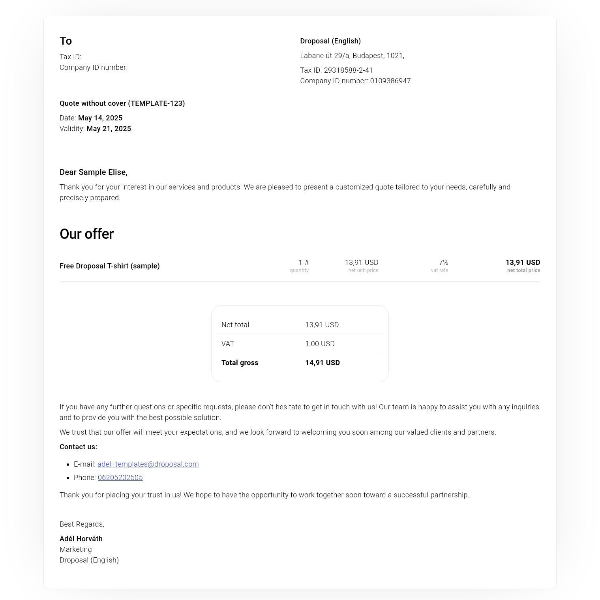The image size is (600, 600).
Task: Click the 06205202505 phone link
Action: click(120, 478)
